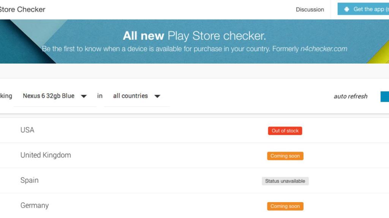The width and height of the screenshot is (389, 218).
Task: Enable auto refresh via its blue switch
Action: [x=385, y=97]
